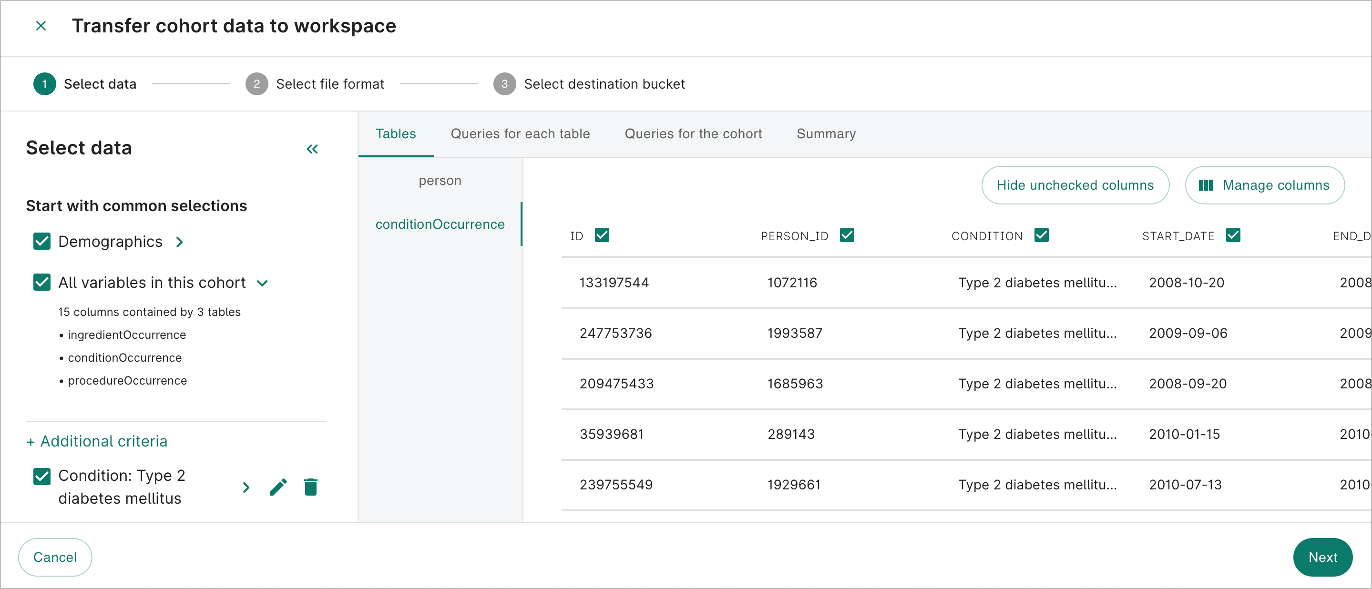
Task: Click the step 3 Select destination bucket indicator
Action: pos(504,83)
